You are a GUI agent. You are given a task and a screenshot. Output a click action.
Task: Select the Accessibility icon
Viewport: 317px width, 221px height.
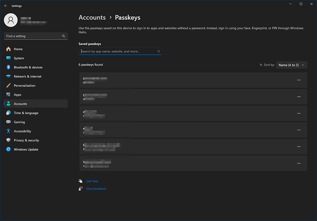pyautogui.click(x=8, y=131)
